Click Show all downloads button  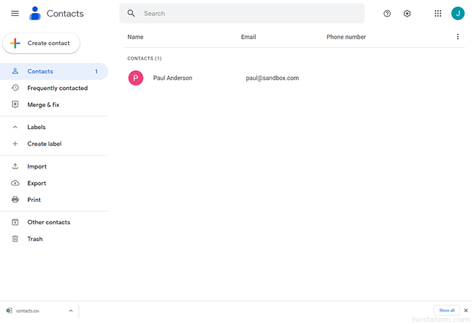click(446, 310)
